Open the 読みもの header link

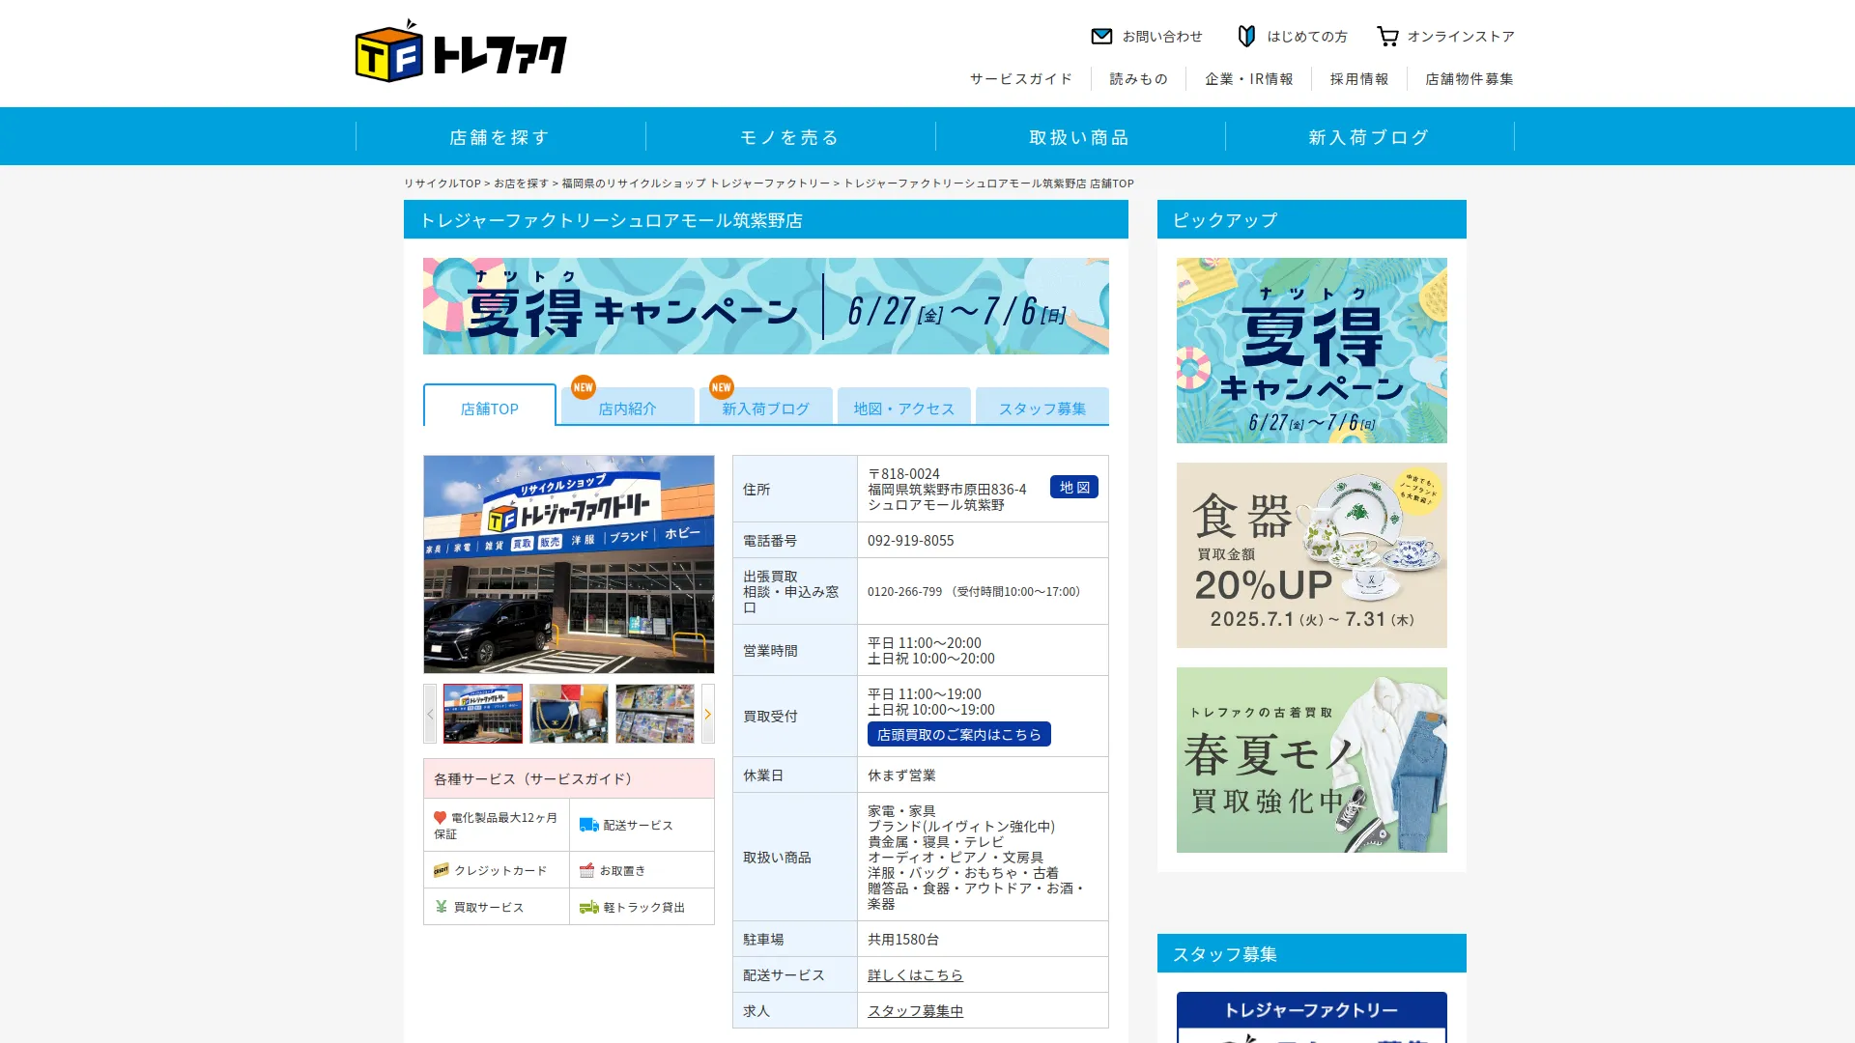click(1139, 78)
